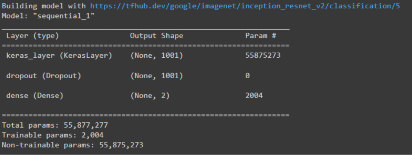This screenshot has width=412, height=155.
Task: Click the dense output shape (None, 2)
Action: pos(150,96)
